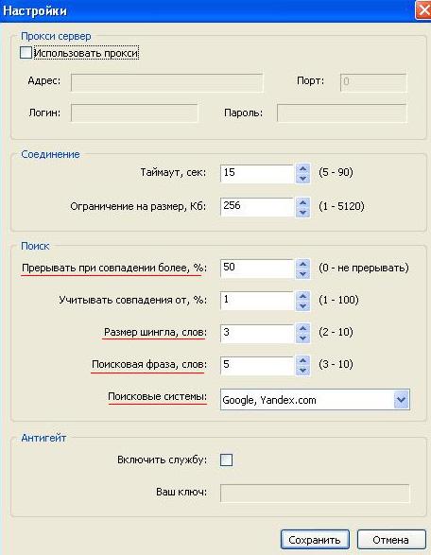Expand the Поисковые системы dropdown arrow
The height and width of the screenshot is (555, 431).
tap(401, 400)
